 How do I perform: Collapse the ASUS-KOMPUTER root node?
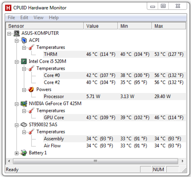[9, 34]
